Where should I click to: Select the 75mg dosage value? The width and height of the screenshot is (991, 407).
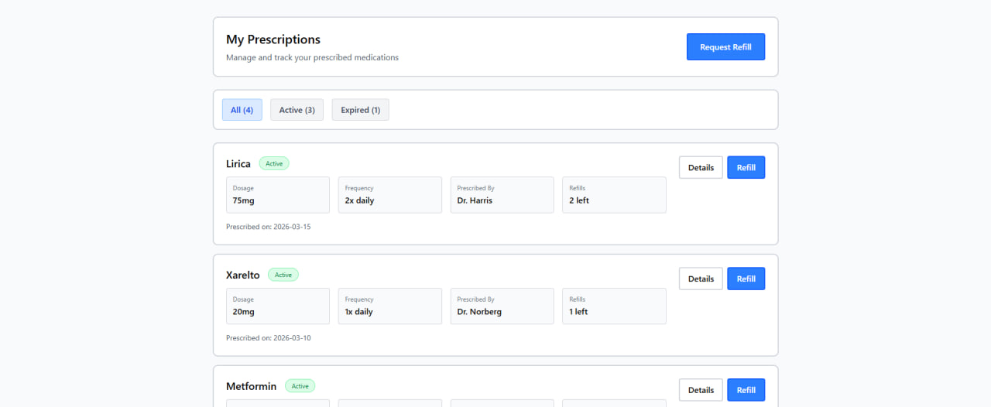[x=243, y=200]
